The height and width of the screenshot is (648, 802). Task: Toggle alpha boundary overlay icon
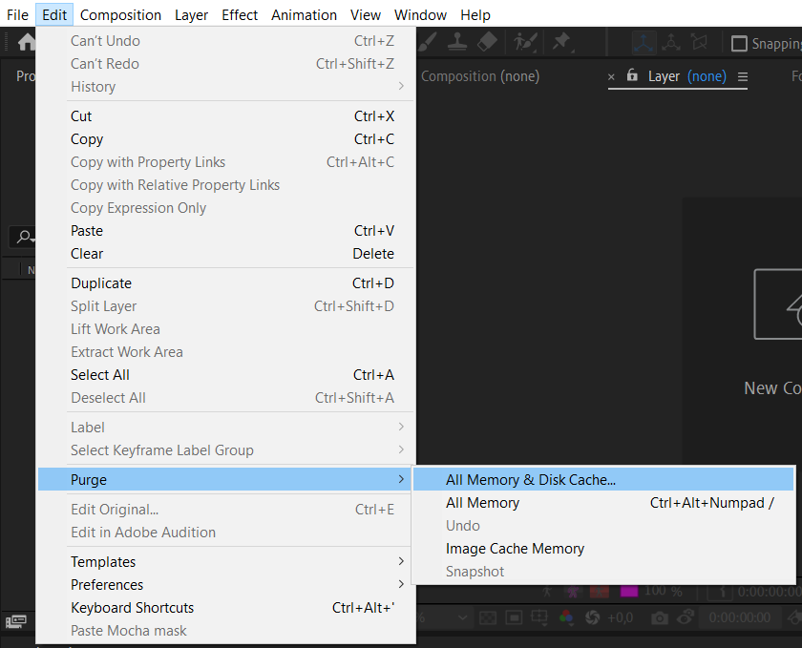[x=574, y=592]
